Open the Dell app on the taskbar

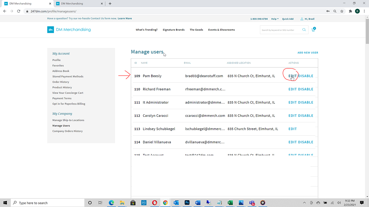[144, 203]
